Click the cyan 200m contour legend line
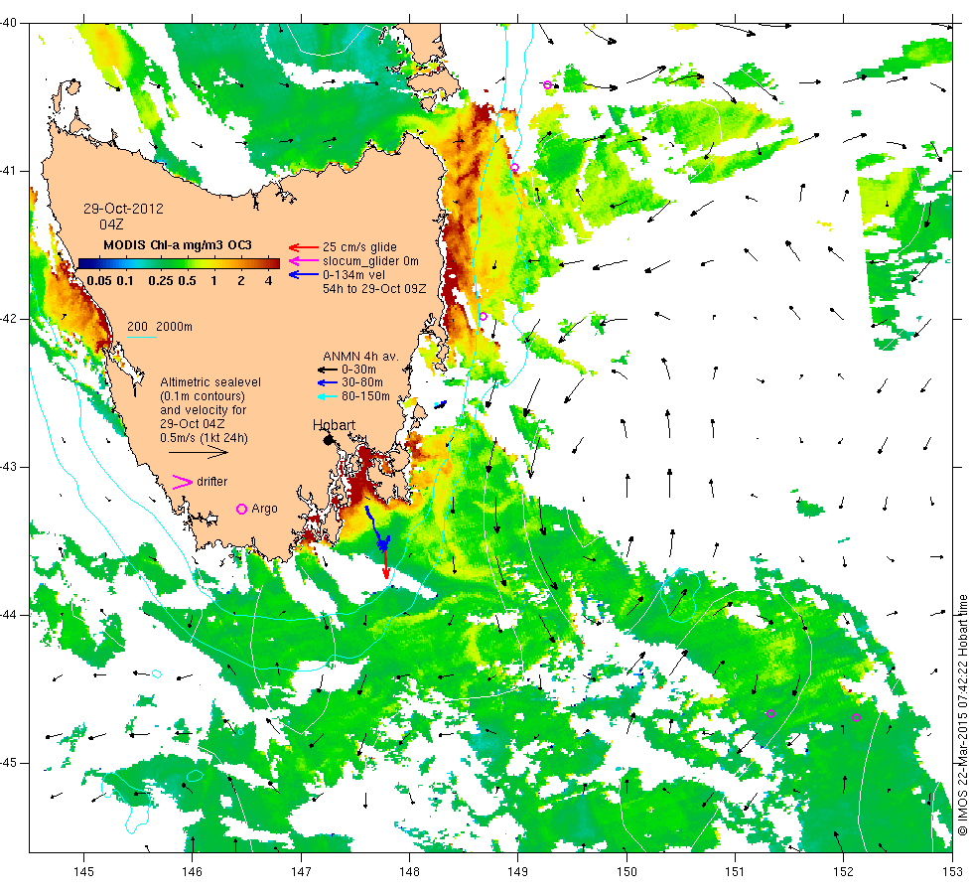Viewport: 973px width, 894px height. click(141, 337)
